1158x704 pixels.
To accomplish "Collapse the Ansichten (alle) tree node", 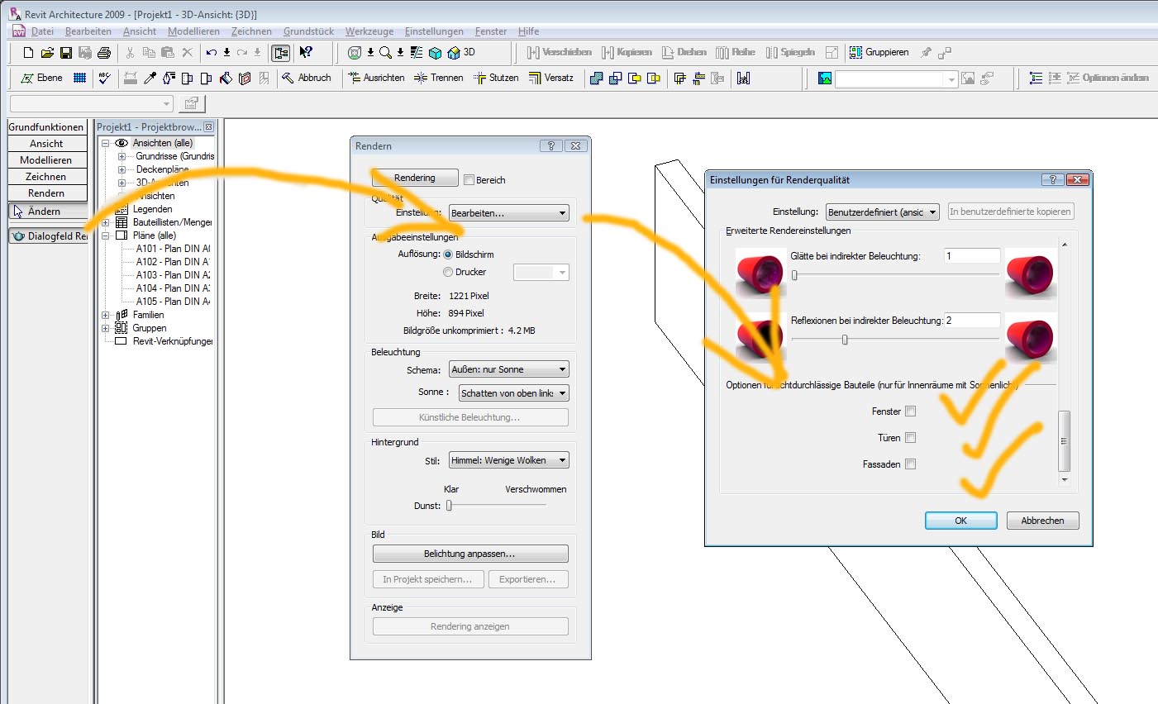I will [x=106, y=143].
